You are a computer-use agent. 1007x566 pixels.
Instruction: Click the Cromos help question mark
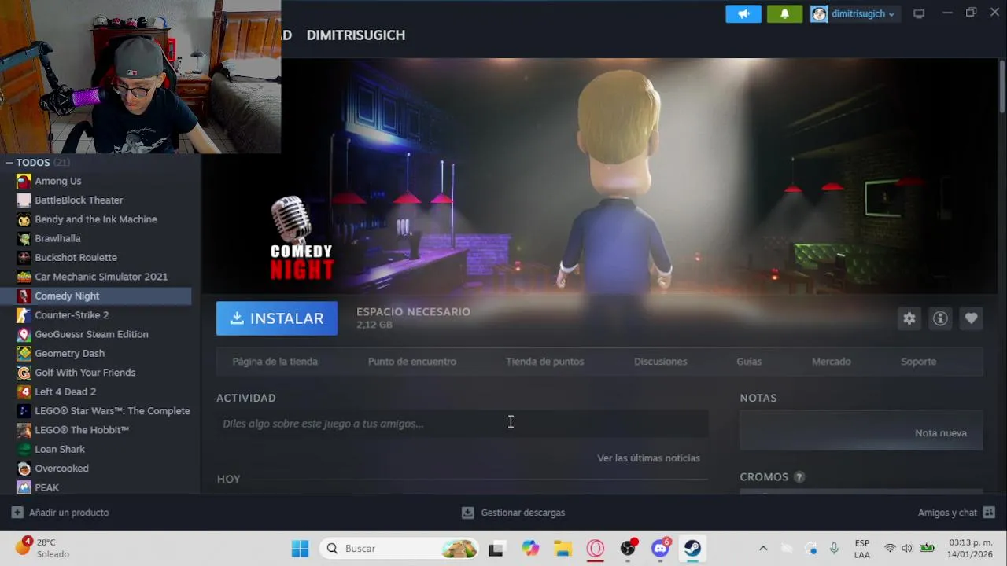[799, 477]
